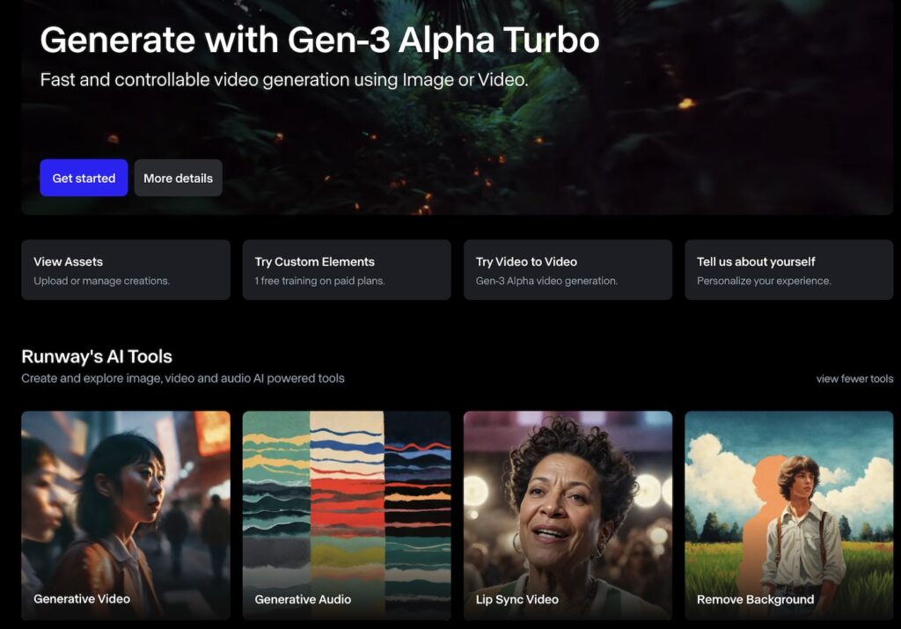Screen dimensions: 901x629
Task: Open the View Assets card
Action: 125,270
